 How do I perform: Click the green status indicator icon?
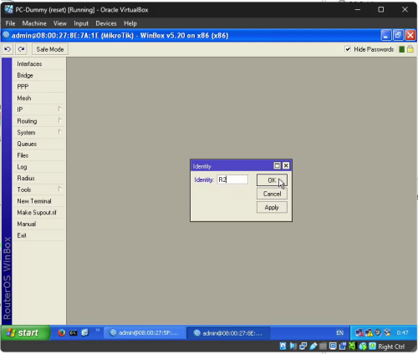click(x=401, y=49)
